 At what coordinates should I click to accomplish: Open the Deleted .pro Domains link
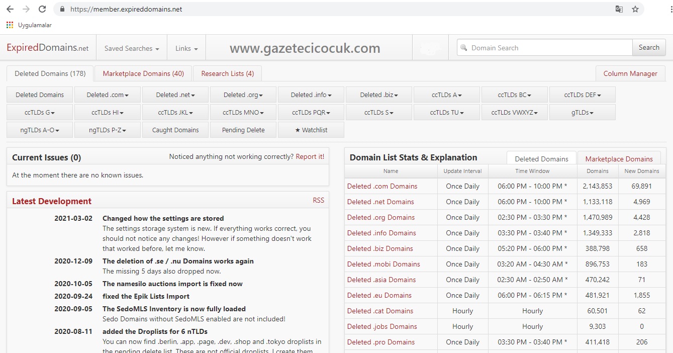(x=381, y=342)
